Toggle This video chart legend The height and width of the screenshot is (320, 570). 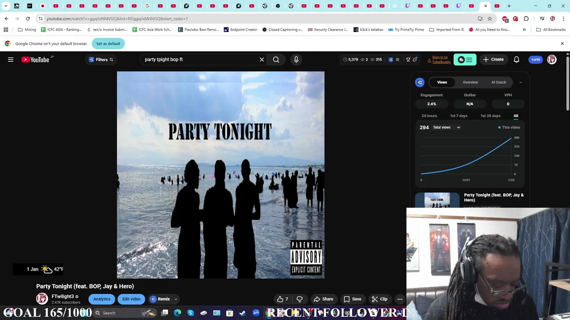[x=509, y=128]
